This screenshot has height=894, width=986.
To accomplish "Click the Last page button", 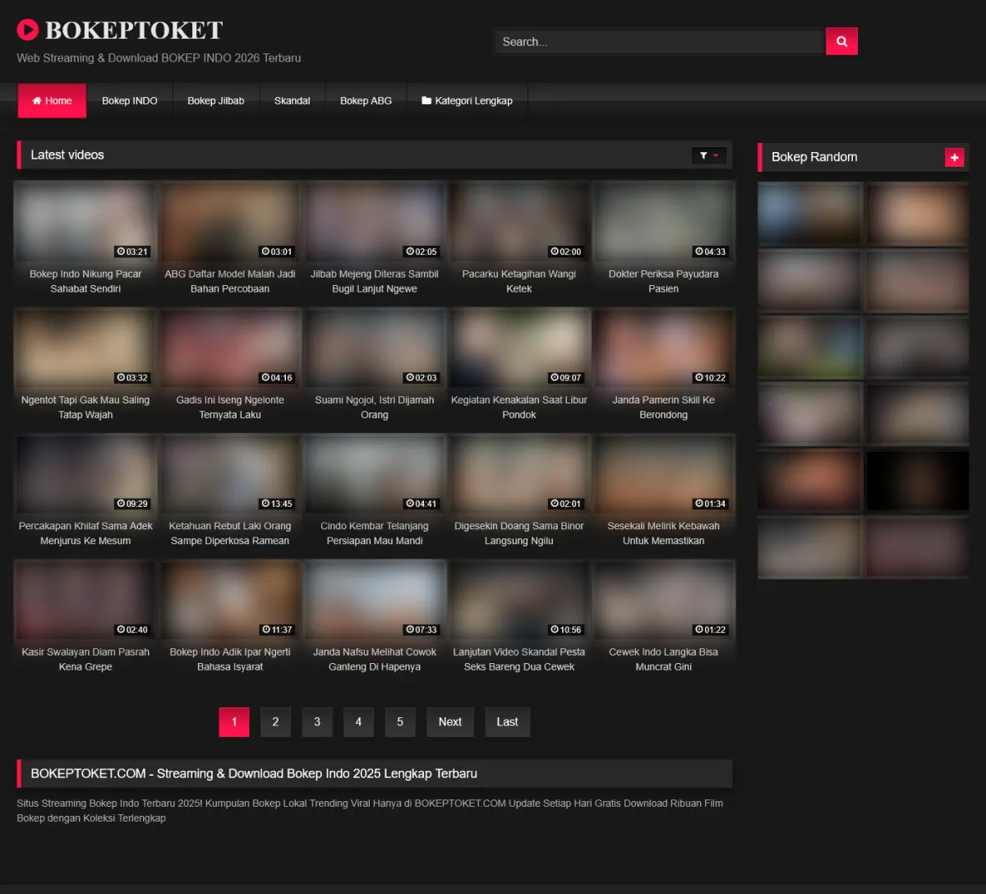I will (x=507, y=722).
